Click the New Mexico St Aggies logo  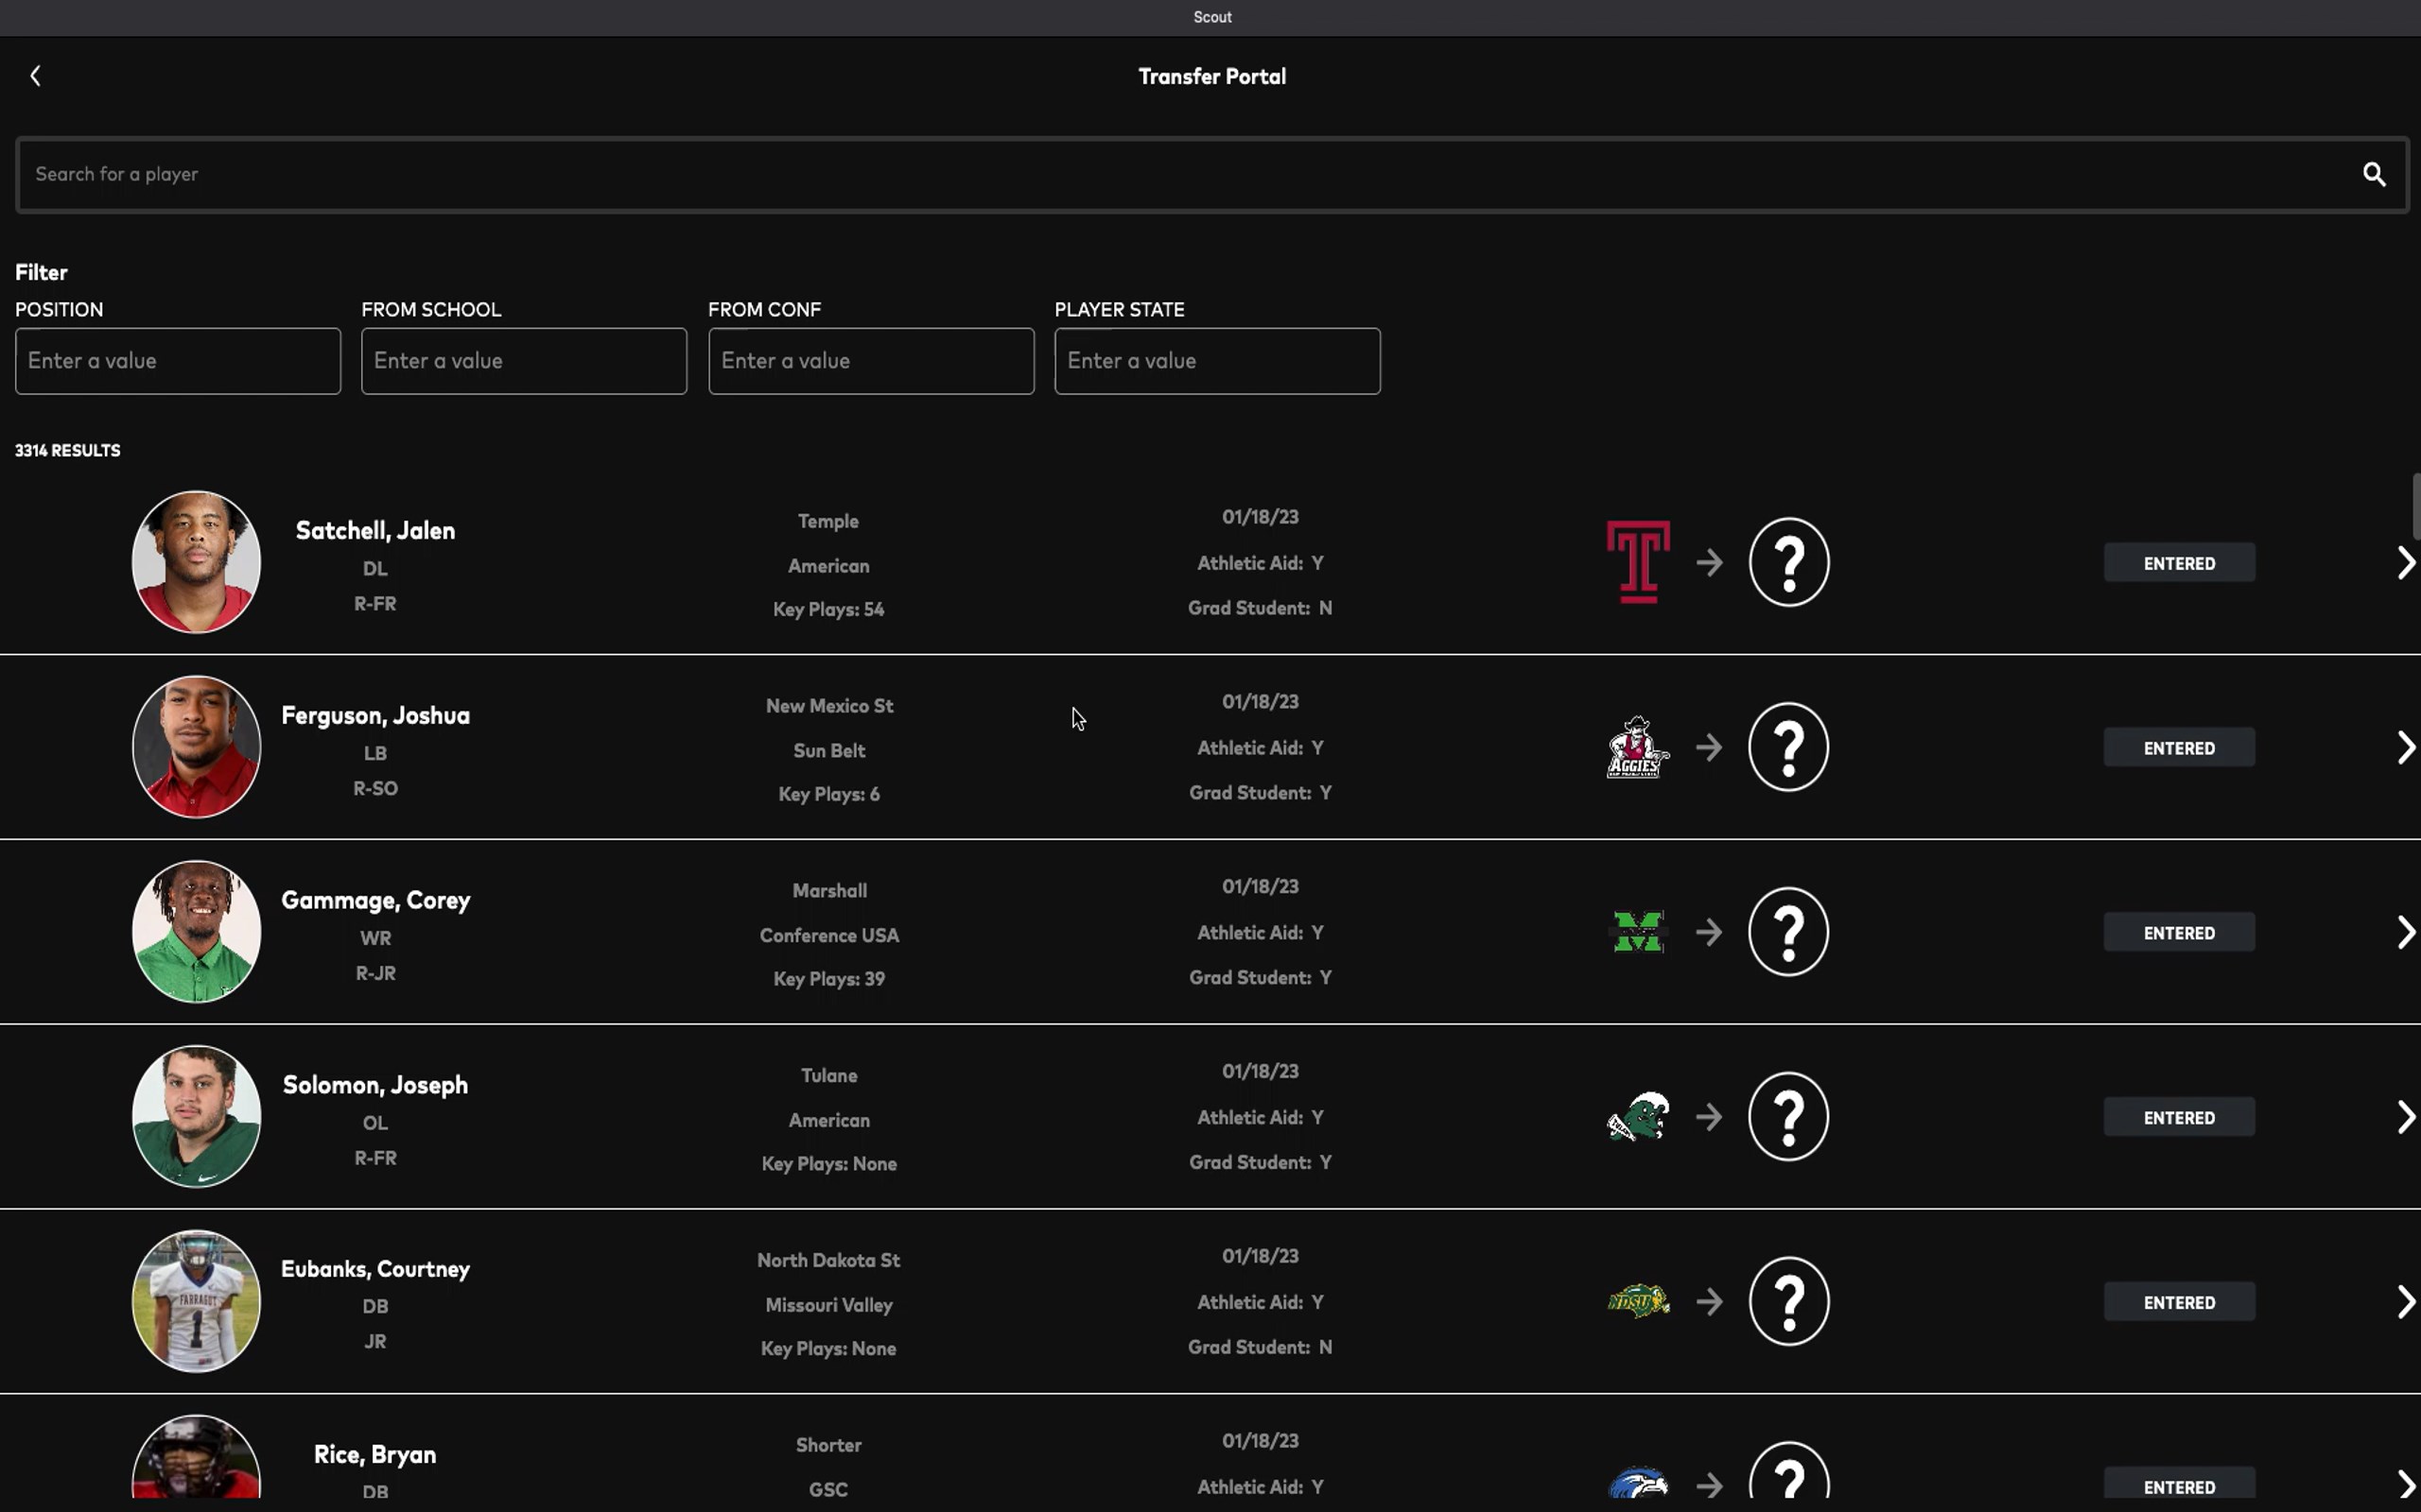1637,747
